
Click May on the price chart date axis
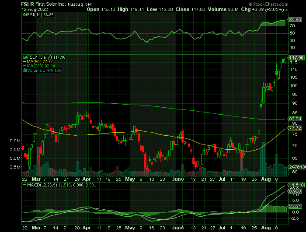pos(130,179)
